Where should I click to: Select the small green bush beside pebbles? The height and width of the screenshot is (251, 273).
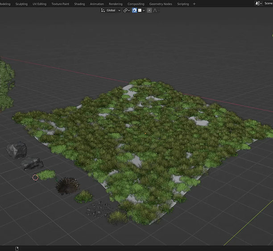tap(83, 197)
